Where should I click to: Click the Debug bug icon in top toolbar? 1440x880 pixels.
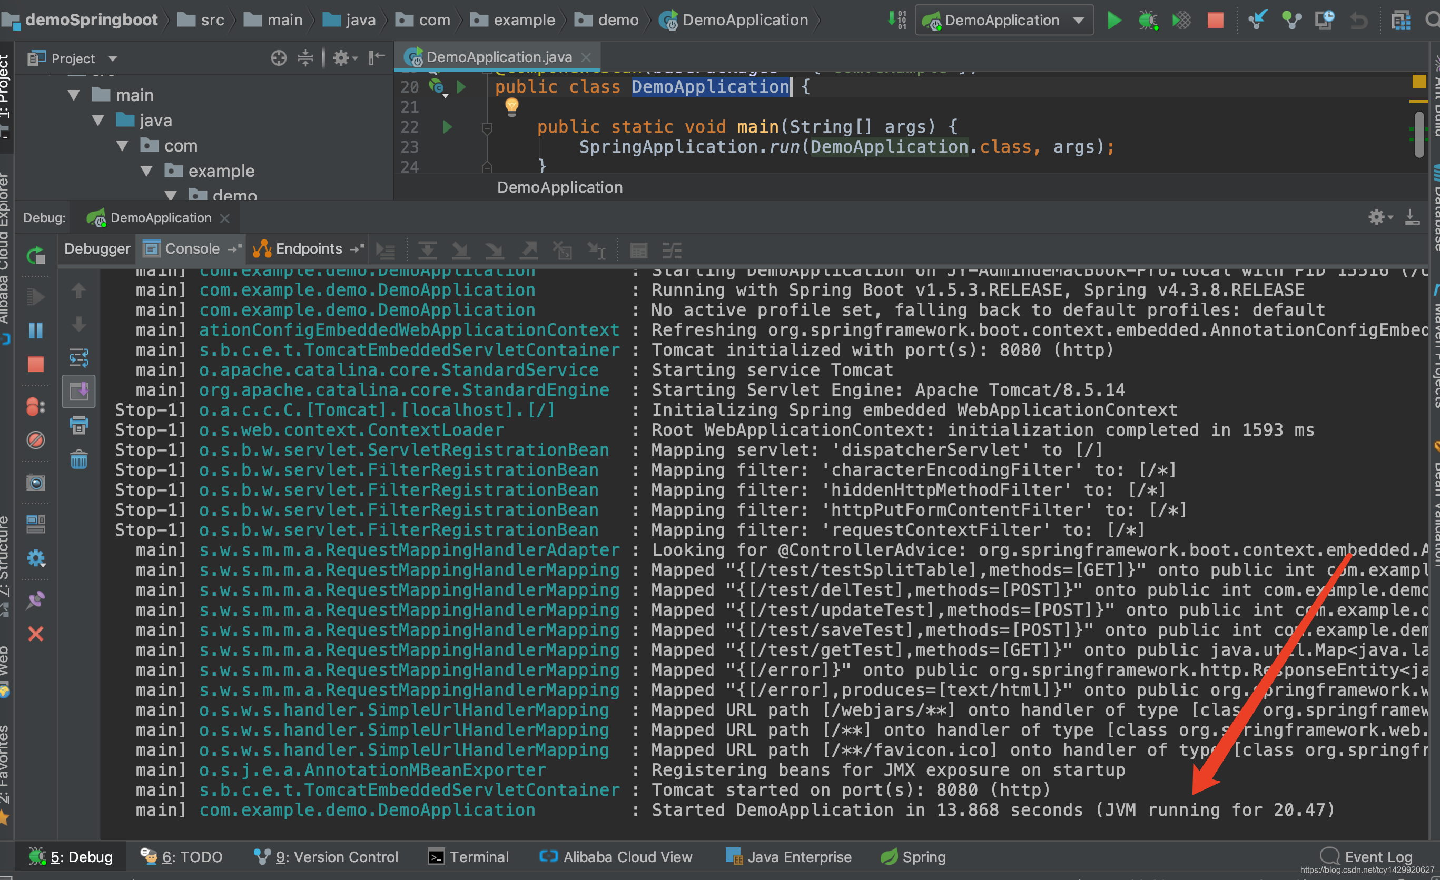pyautogui.click(x=1147, y=21)
